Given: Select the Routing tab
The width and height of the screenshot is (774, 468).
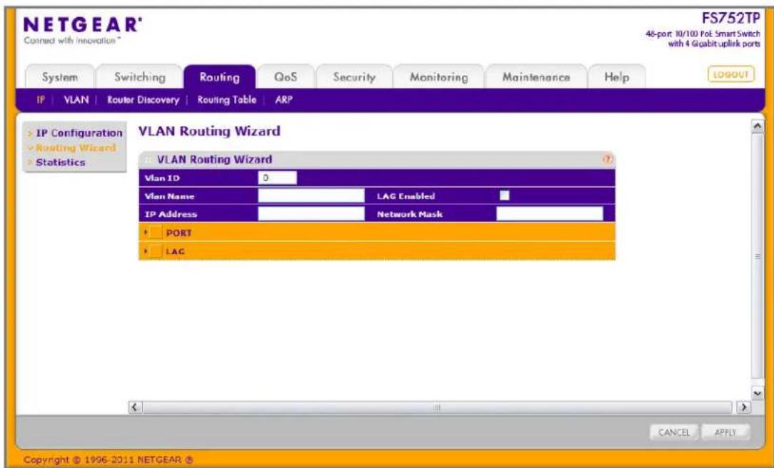Looking at the screenshot, I should coord(220,77).
